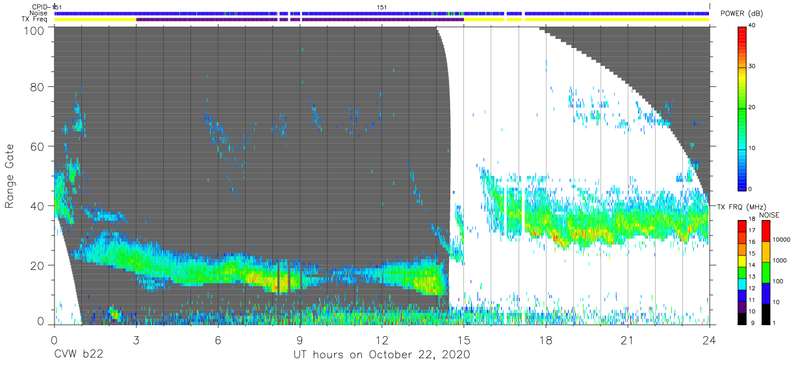Click the TX Freq row label at top left
798x368 pixels.
(x=36, y=19)
